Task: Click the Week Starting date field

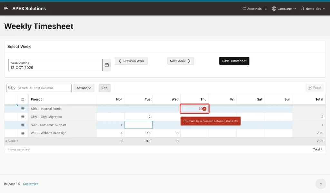Action: point(55,65)
